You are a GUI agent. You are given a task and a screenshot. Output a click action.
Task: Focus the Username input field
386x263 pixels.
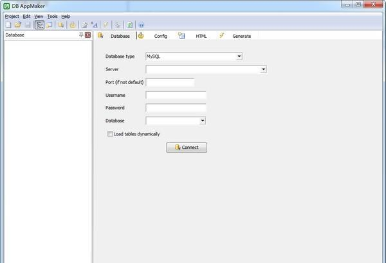click(176, 96)
